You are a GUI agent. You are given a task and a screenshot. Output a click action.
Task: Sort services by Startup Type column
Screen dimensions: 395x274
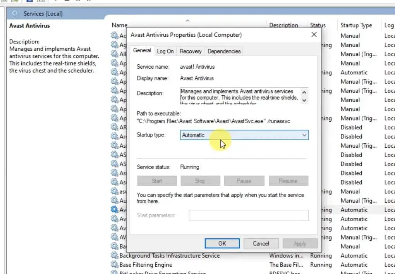(x=356, y=25)
